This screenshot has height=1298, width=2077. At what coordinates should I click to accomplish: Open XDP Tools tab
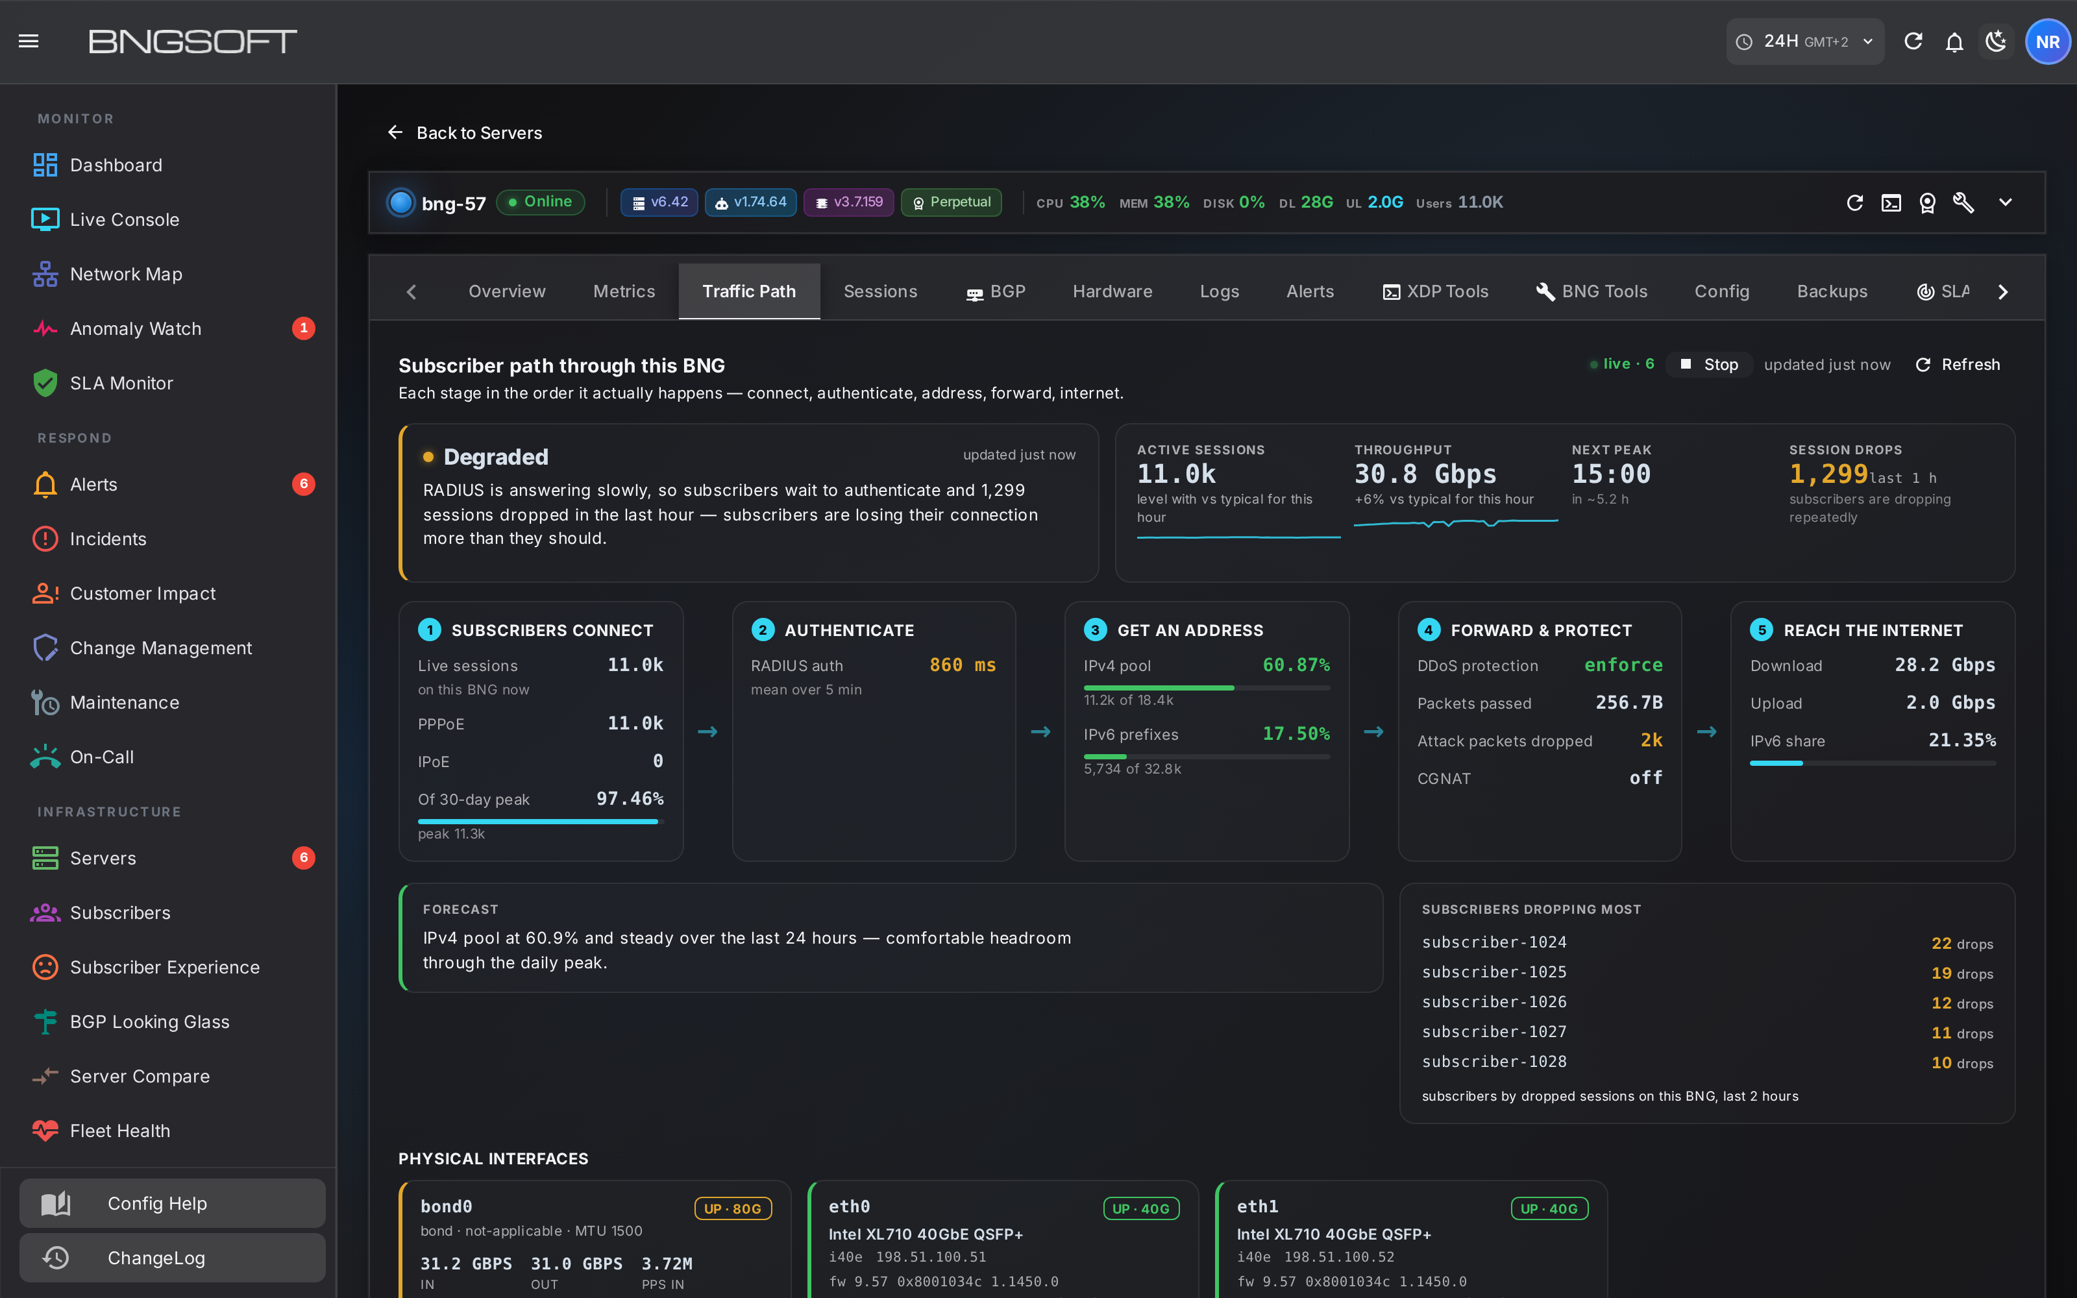click(x=1435, y=292)
